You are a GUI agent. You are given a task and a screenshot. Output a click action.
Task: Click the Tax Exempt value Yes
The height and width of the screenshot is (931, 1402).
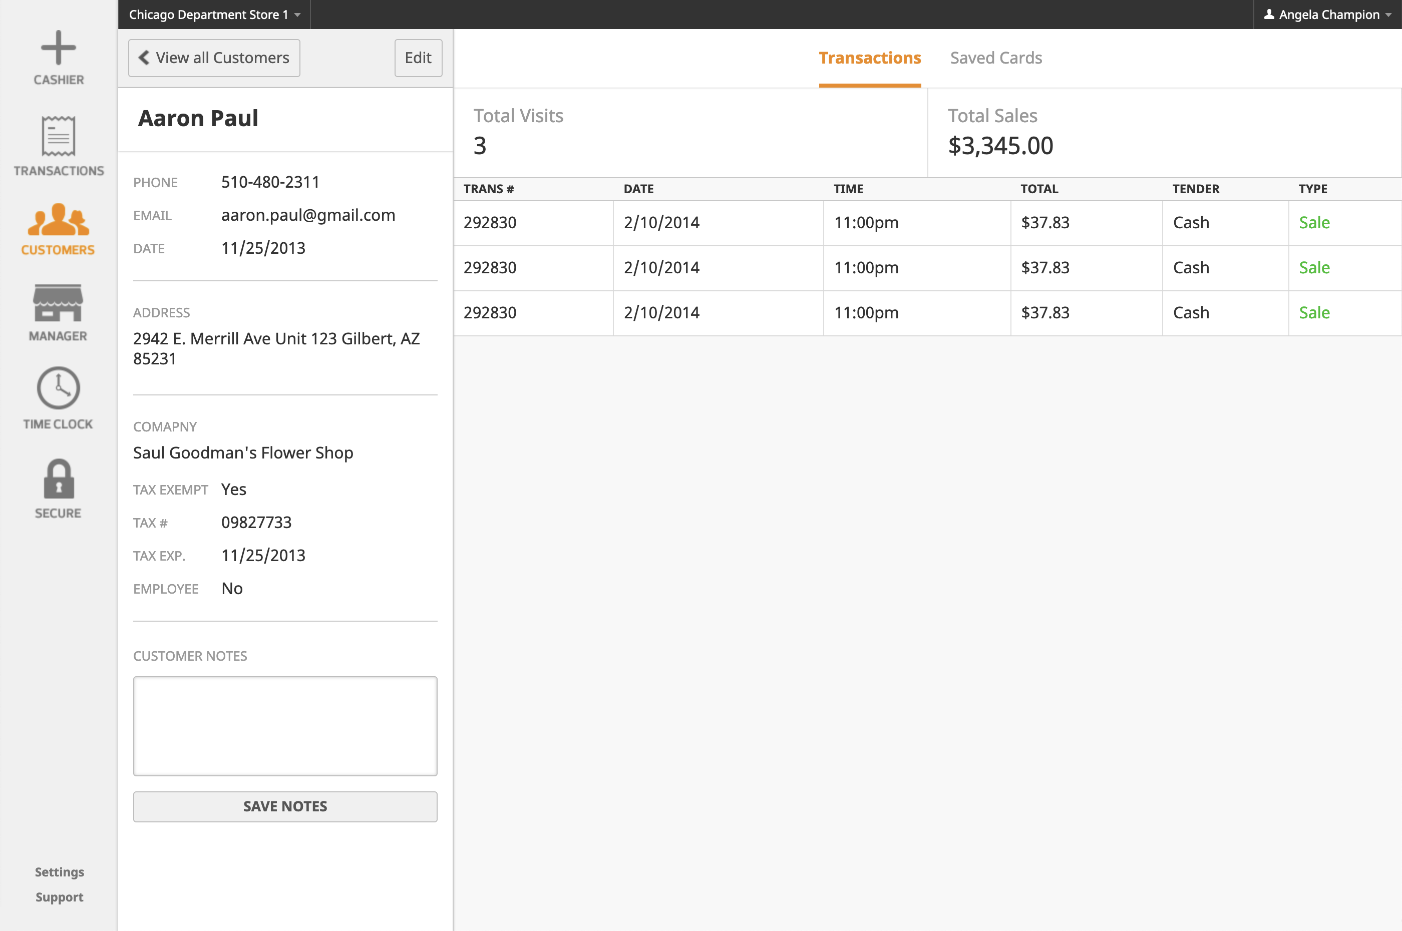(x=233, y=489)
